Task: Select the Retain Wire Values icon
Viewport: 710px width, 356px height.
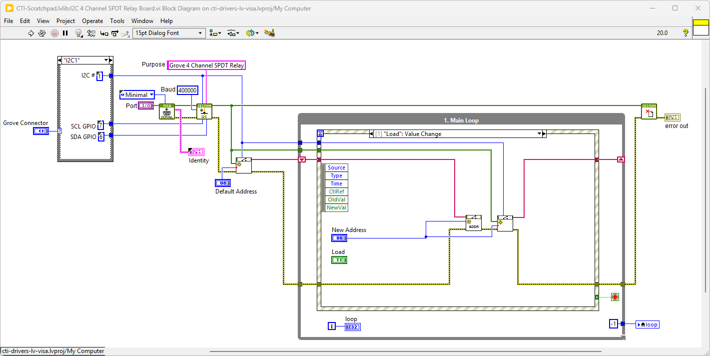Action: 91,33
